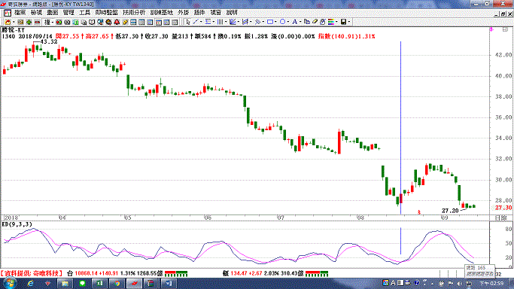The height and width of the screenshot is (289, 514).
Task: Click the eraser tool in toolbar
Action: coord(315,22)
